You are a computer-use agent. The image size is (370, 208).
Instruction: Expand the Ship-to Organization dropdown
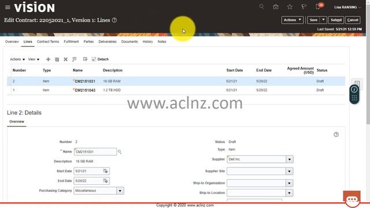click(290, 183)
